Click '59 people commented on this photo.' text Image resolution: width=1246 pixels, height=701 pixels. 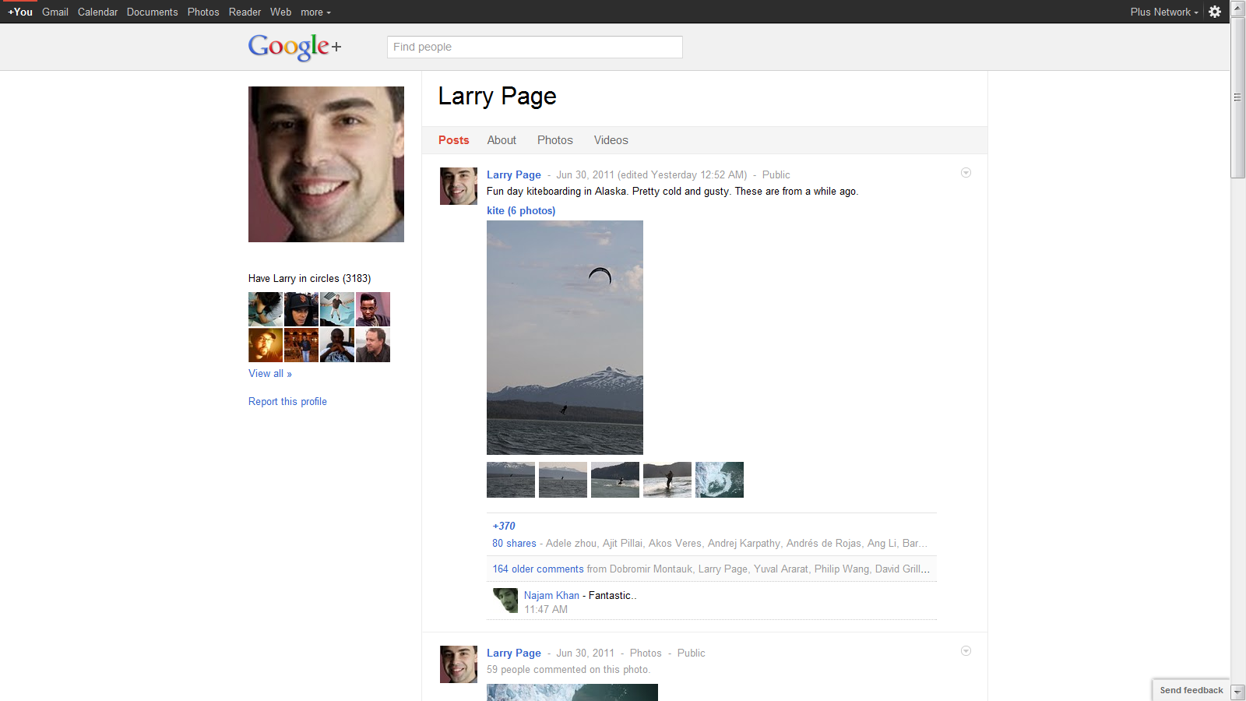point(568,670)
